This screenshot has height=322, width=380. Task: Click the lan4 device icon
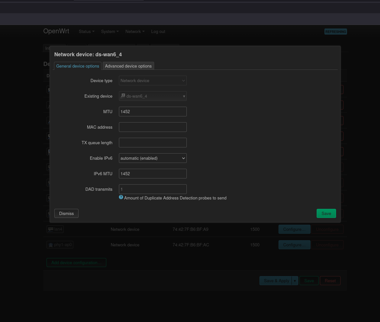pos(51,229)
